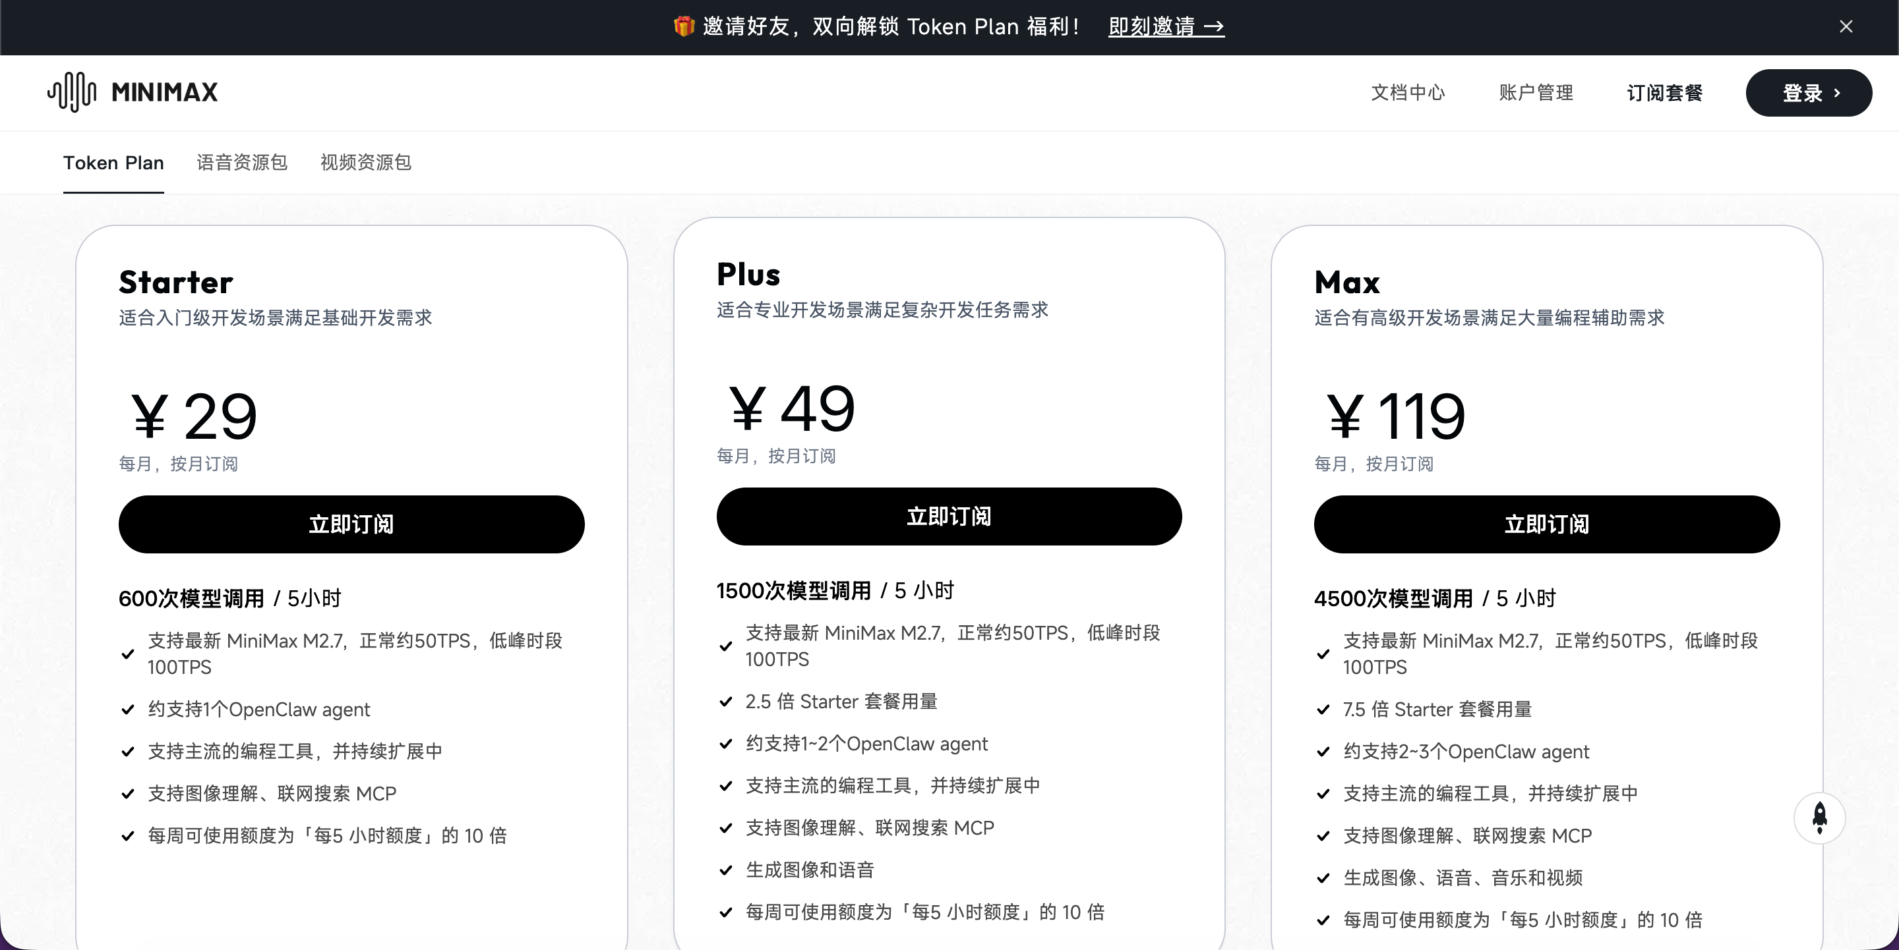This screenshot has width=1899, height=950.
Task: Click the Starter plan title
Action: (176, 282)
